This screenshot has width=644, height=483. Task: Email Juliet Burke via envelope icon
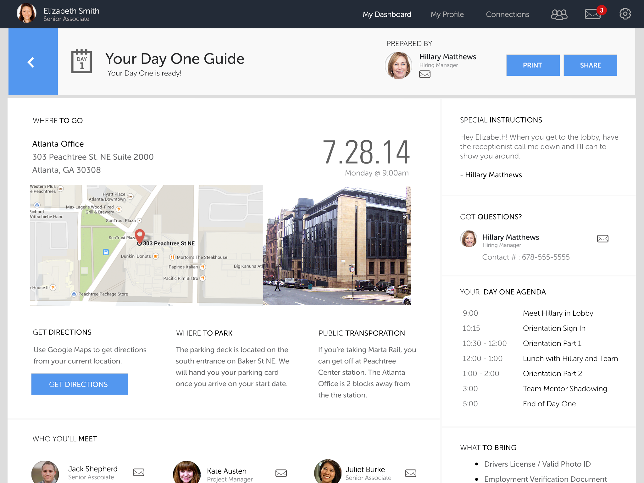(x=410, y=473)
